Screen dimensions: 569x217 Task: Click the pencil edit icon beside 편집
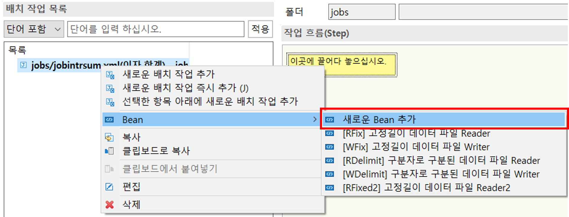coord(109,187)
